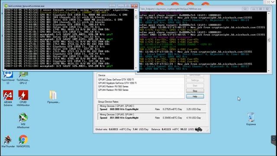The image size is (277, 156).
Task: Click the NiceHash window resize grip in status bar
Action: tap(207, 130)
